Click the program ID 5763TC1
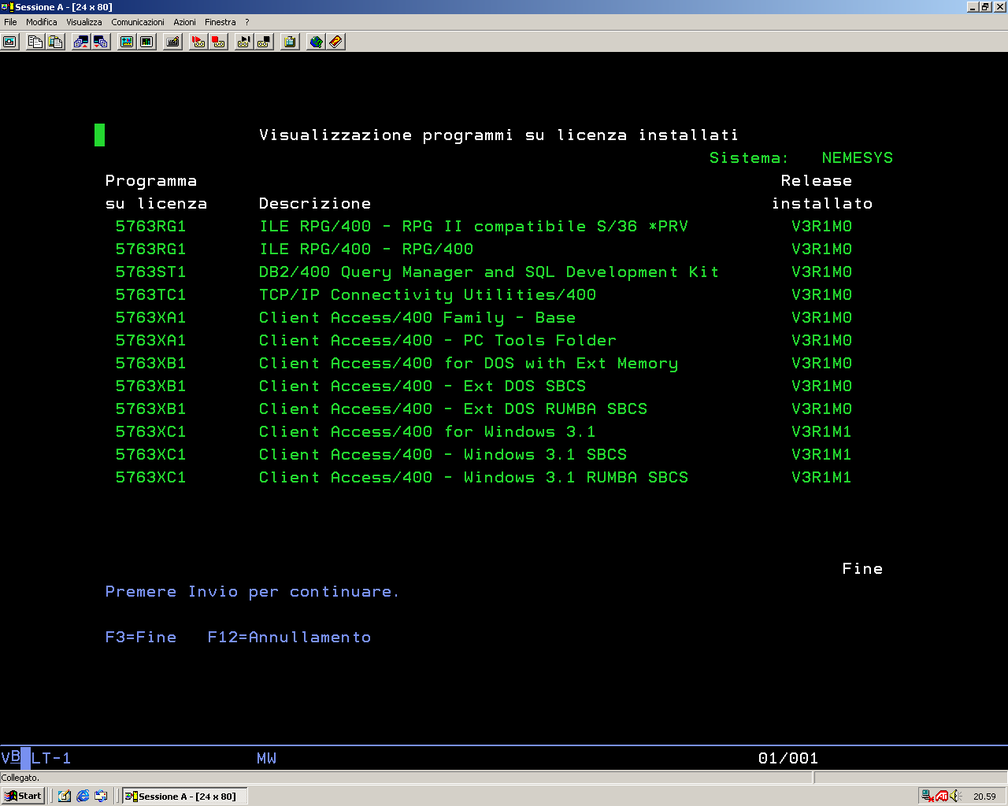Image resolution: width=1008 pixels, height=806 pixels. point(150,294)
